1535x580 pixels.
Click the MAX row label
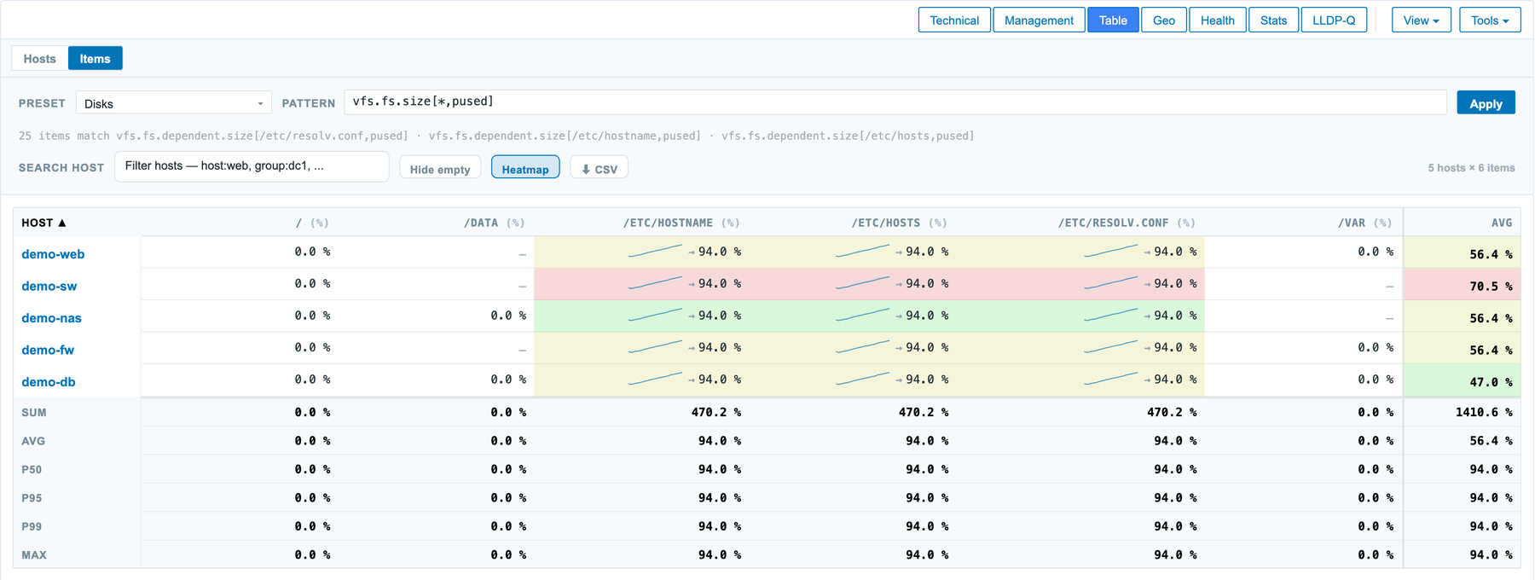tap(34, 555)
